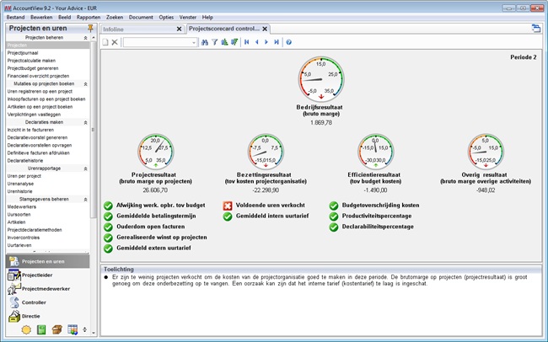Open the Directie role group

47,316
